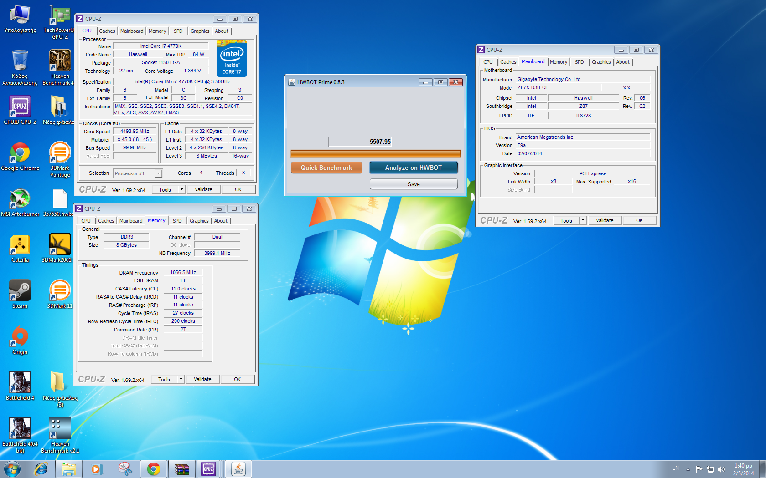Screen dimensions: 766x478
Task: Expand Tools arrow in CPU-Z Memory window
Action: (181, 379)
